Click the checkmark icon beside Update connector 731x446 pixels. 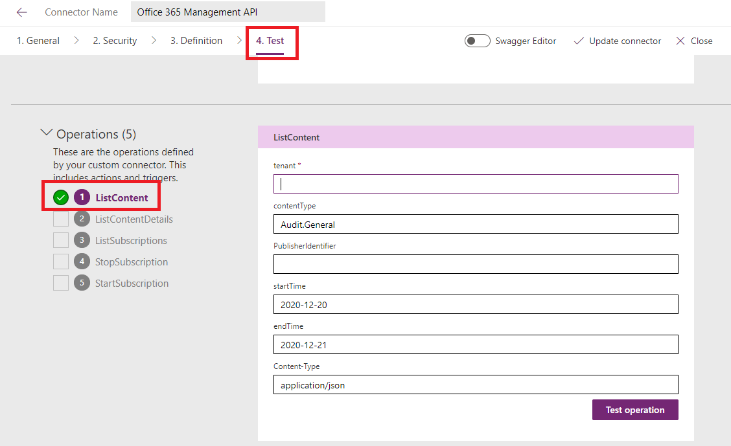[579, 40]
